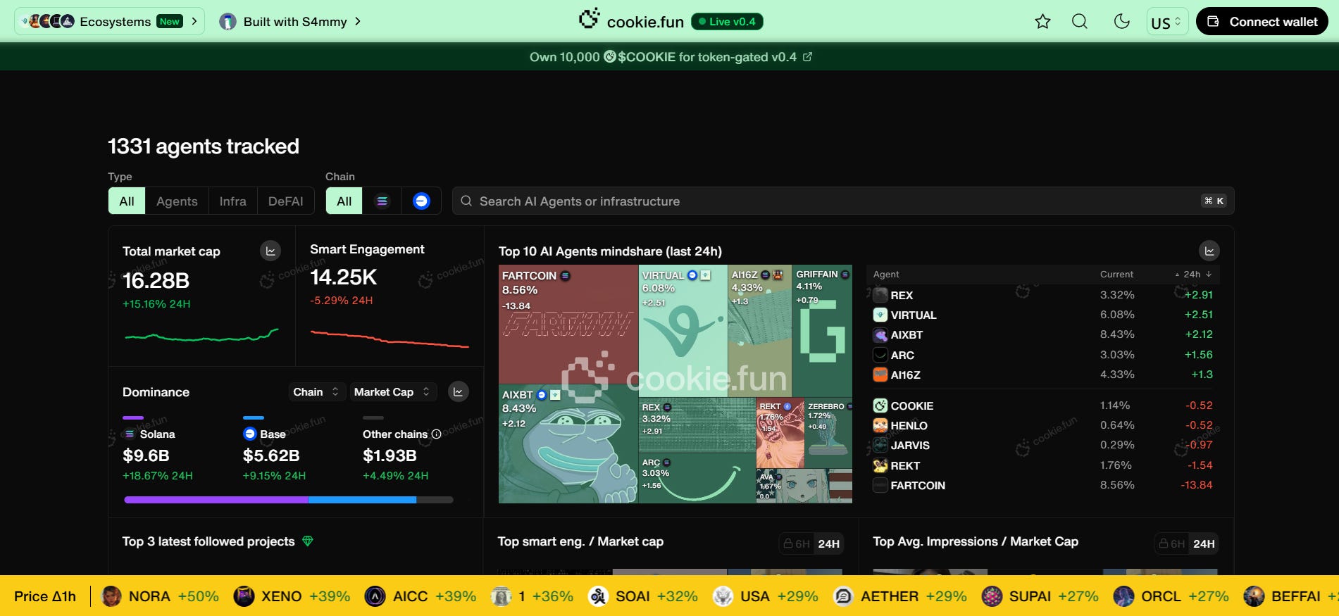Open the GRIFFAIN treemap tile
1339x616 pixels.
pos(822,330)
